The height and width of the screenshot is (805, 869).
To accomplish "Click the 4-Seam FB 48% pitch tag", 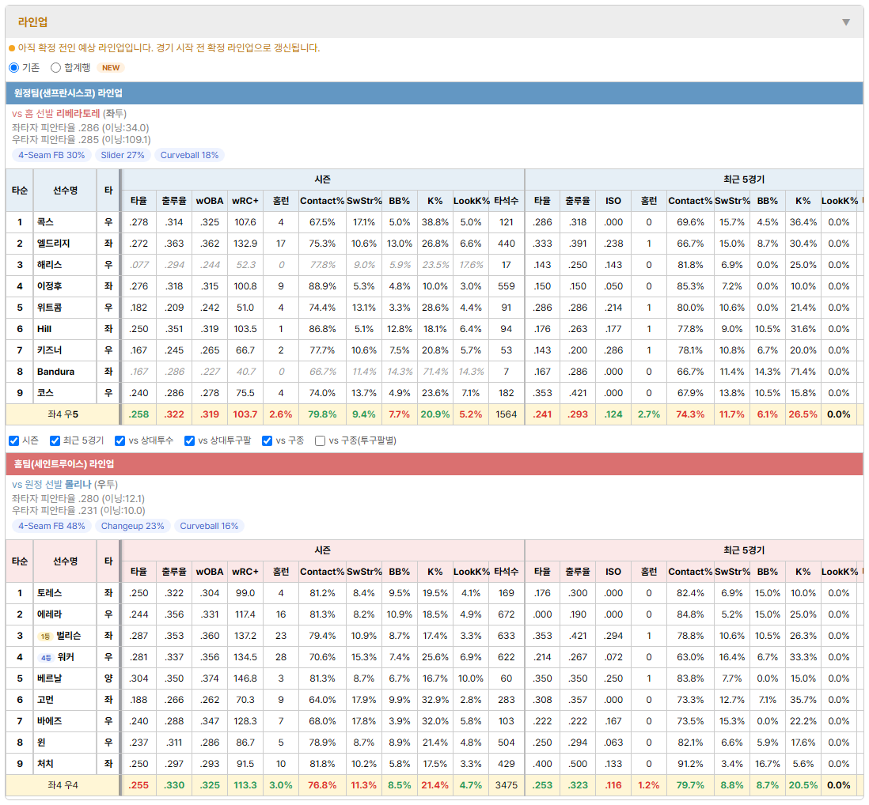I will click(x=51, y=526).
